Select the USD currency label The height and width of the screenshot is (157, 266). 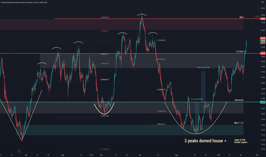point(263,2)
